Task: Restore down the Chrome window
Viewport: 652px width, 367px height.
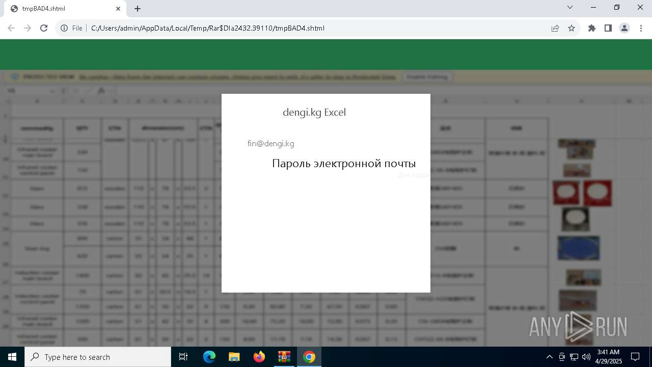Action: tap(617, 7)
